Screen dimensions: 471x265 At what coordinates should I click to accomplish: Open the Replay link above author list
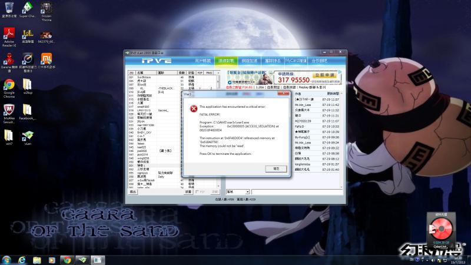click(x=312, y=87)
